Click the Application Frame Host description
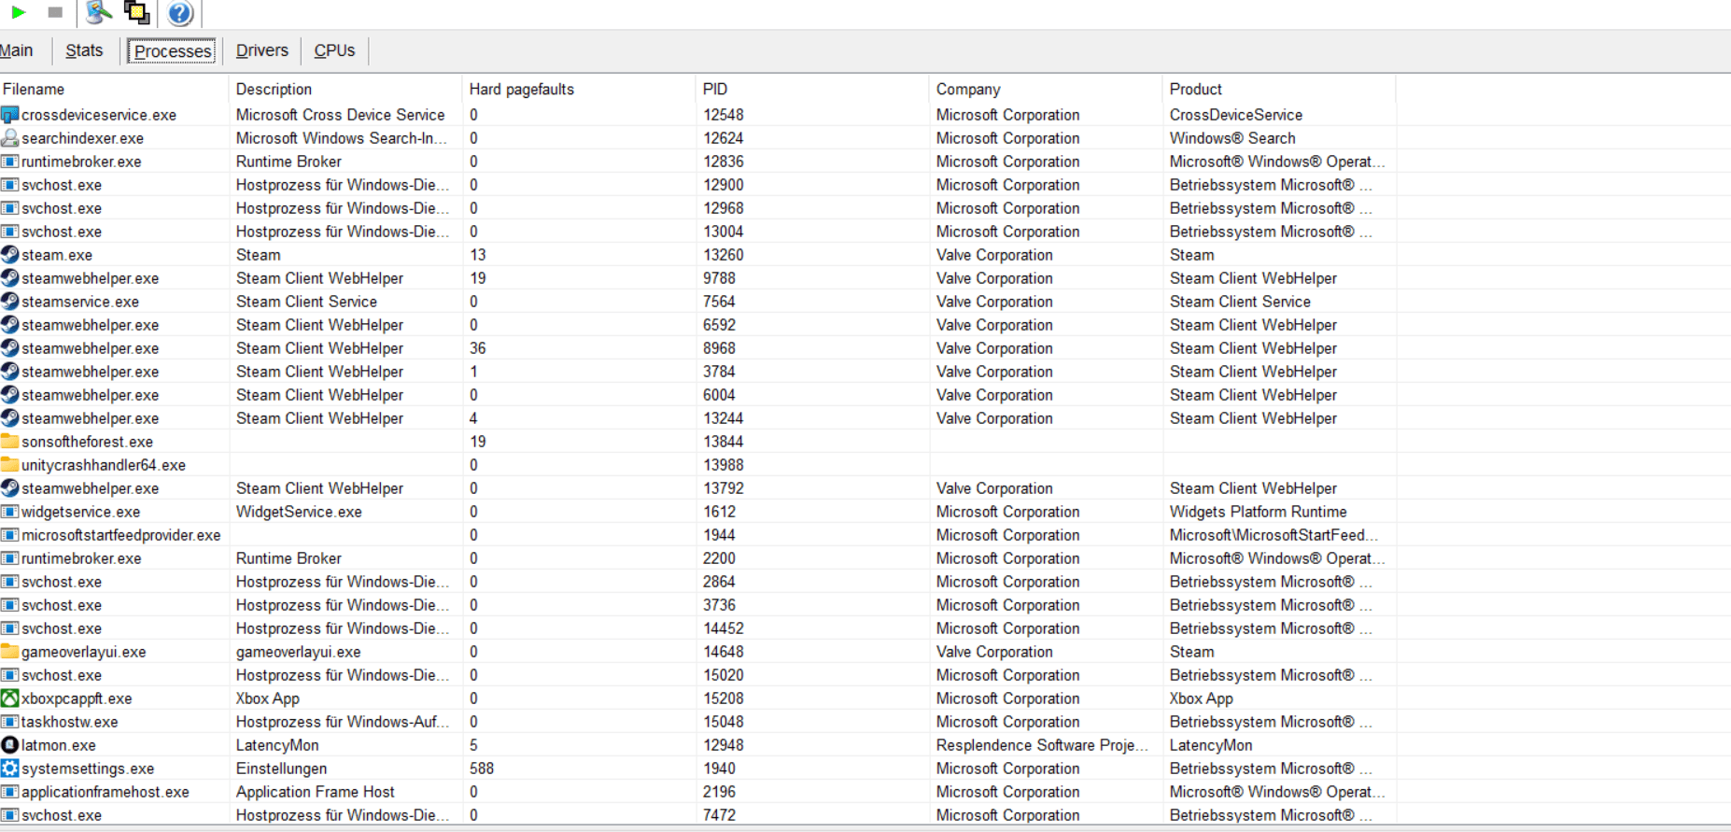The image size is (1731, 832). coord(316,792)
